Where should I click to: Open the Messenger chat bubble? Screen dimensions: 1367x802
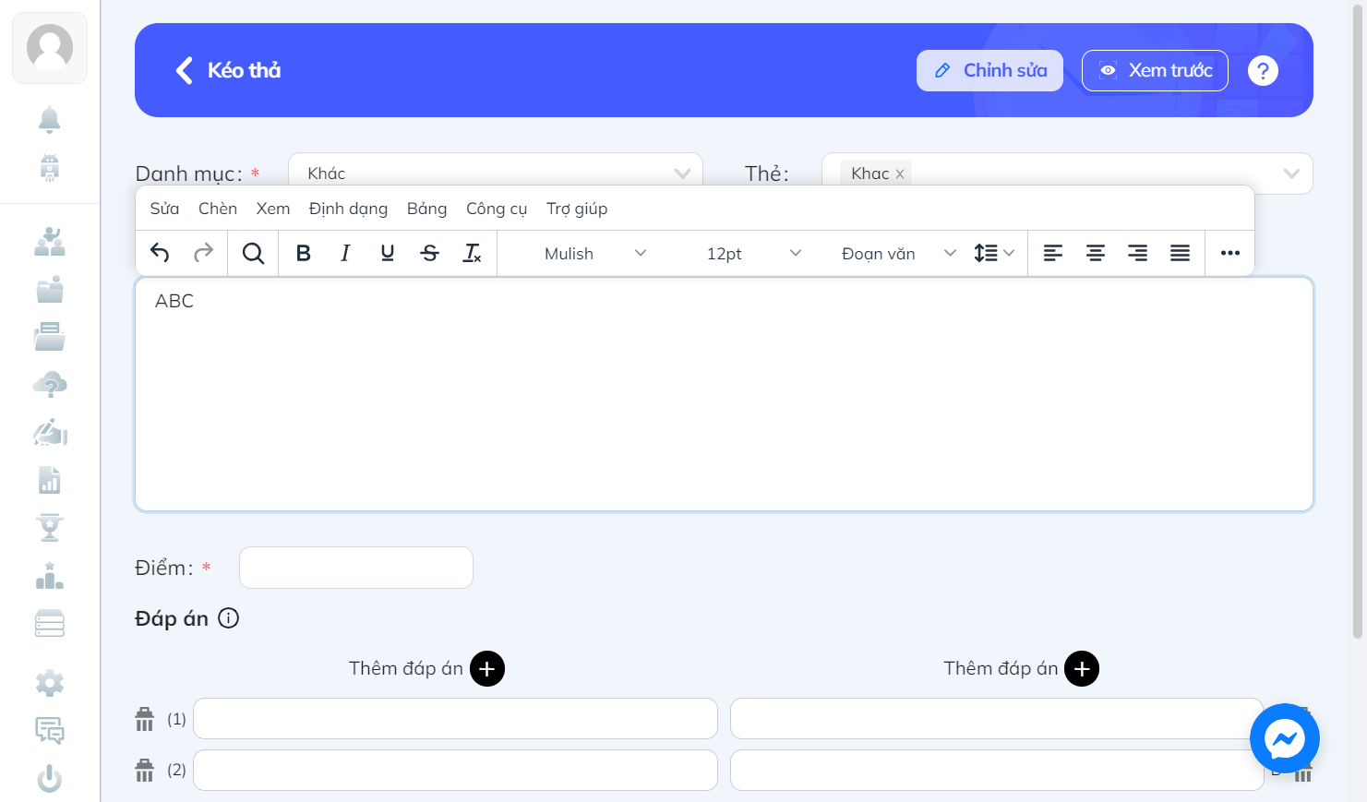(x=1285, y=738)
